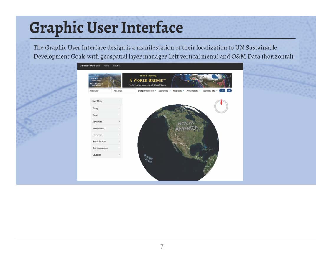This screenshot has height=258, width=334.
Task: Click the wind turbine banner image
Action: 105,80
